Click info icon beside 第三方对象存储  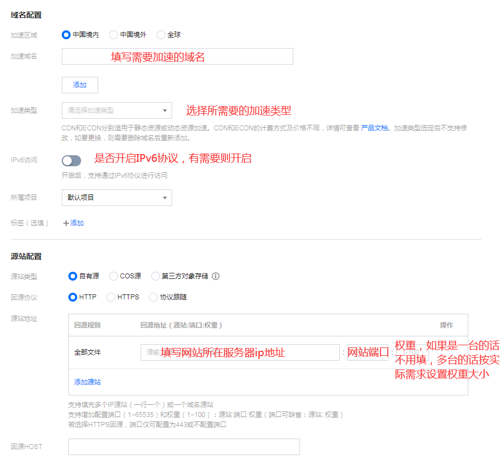216,276
